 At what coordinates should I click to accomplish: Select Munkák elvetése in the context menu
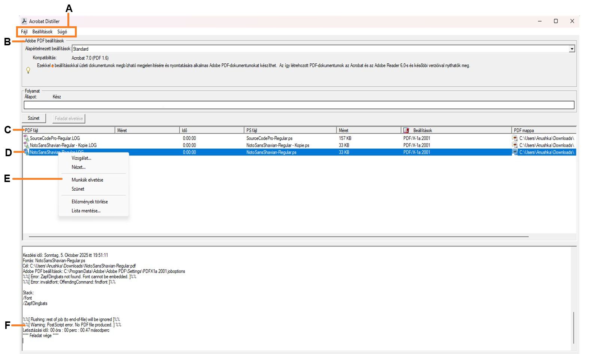[x=94, y=180]
